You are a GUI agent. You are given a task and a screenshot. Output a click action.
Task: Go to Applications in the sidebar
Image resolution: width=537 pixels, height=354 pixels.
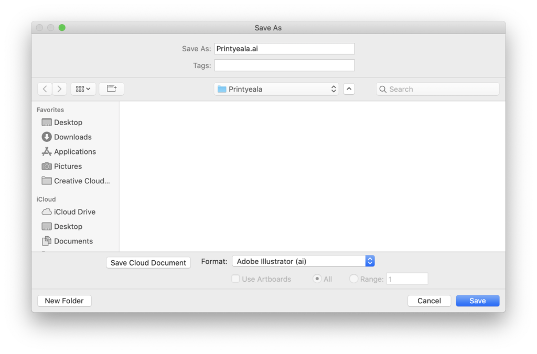coord(74,152)
